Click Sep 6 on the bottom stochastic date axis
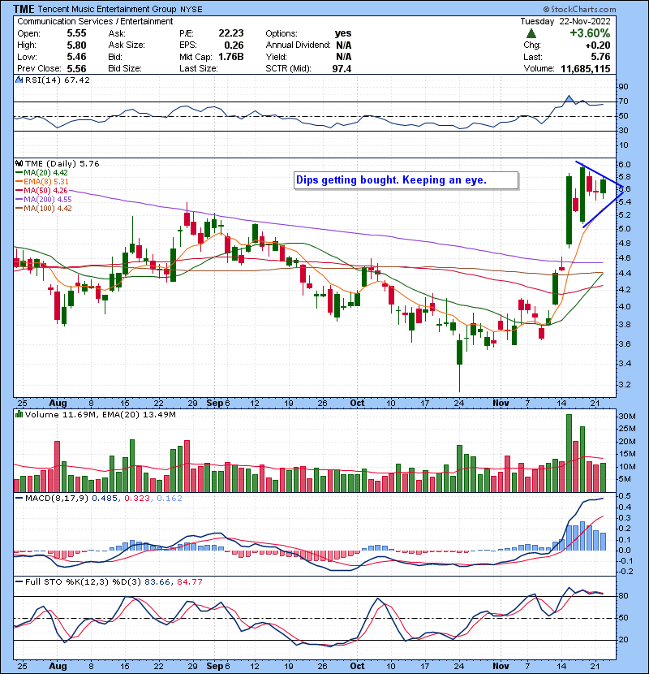 (218, 666)
